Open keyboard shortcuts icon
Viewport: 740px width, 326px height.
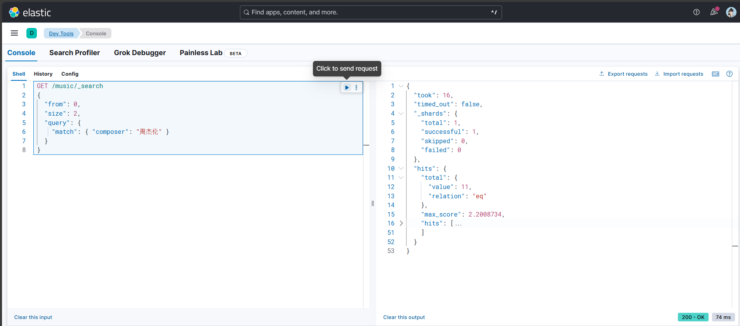[x=716, y=74]
